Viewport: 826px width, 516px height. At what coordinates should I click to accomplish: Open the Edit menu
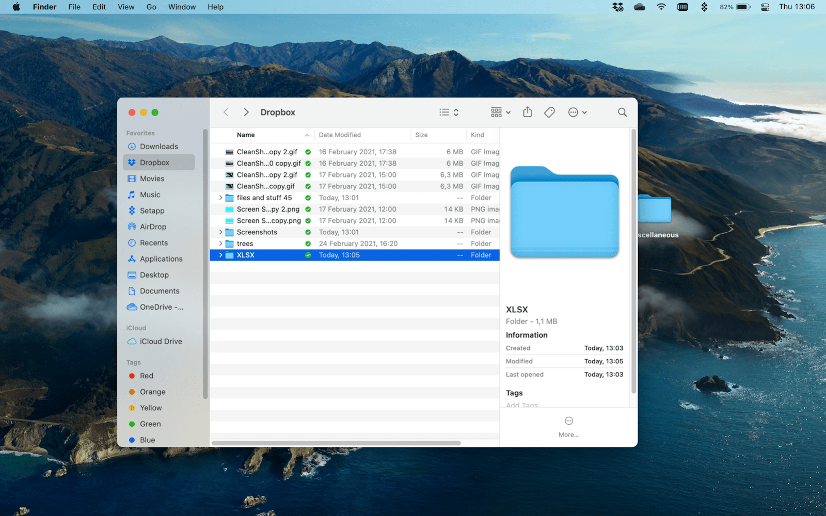point(99,7)
